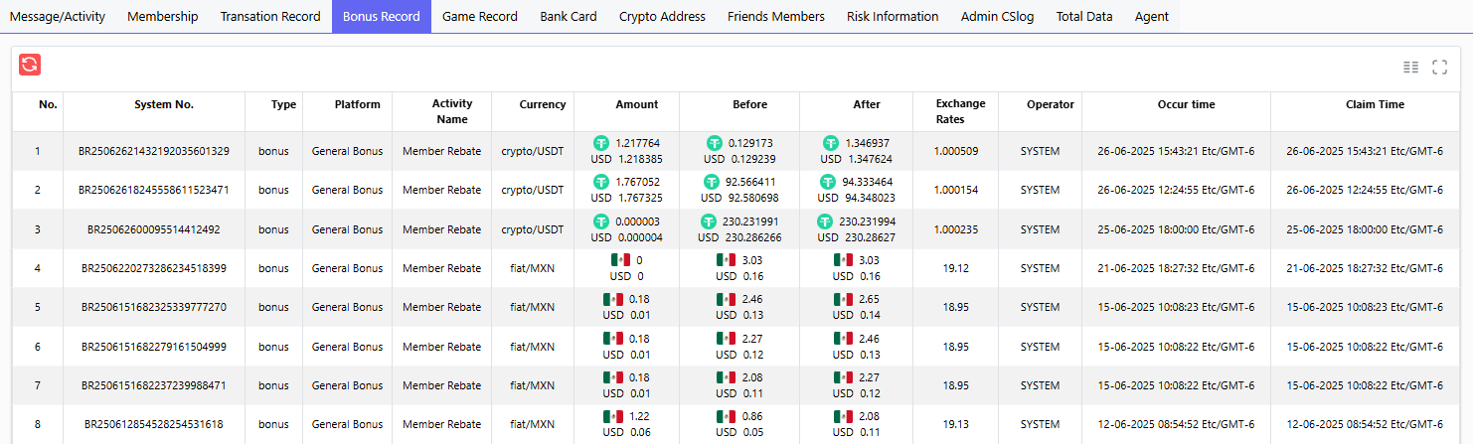
Task: Click the Exchange Rates column header
Action: (x=960, y=111)
